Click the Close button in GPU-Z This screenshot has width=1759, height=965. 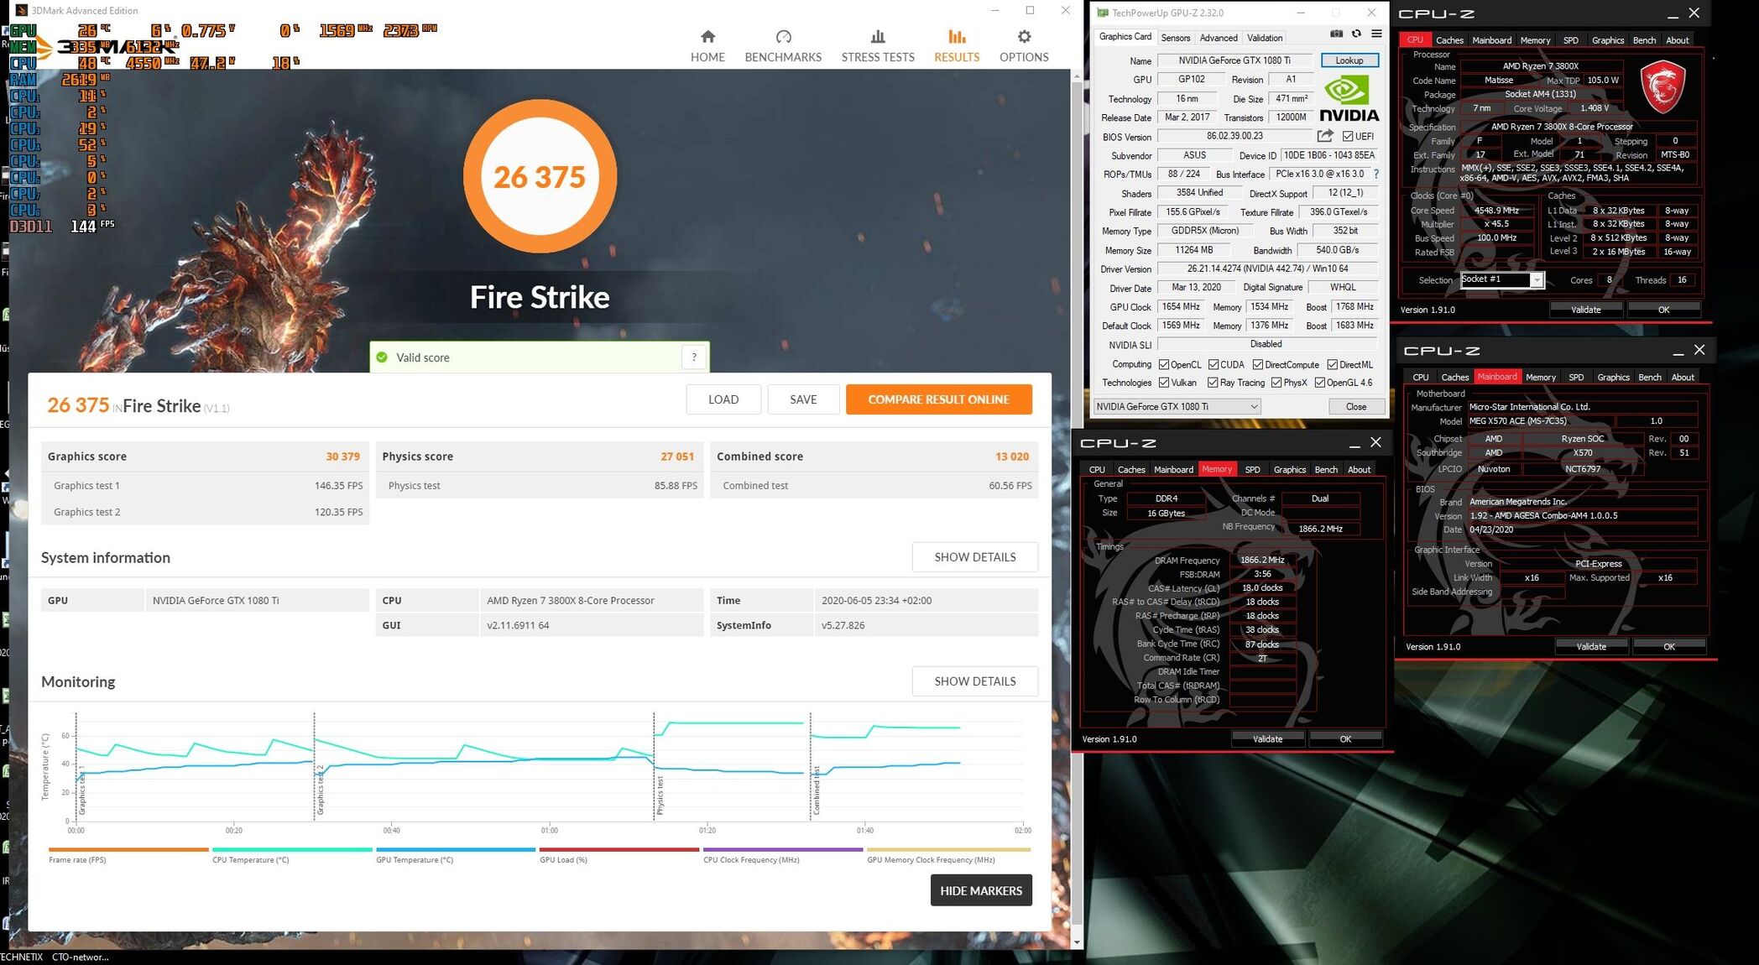pos(1356,407)
